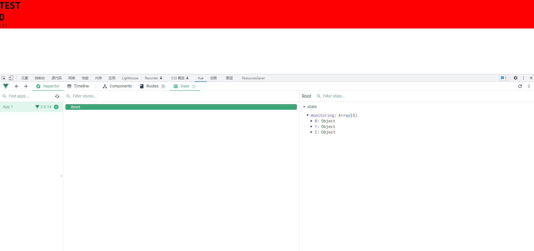
Task: Collapse the monitoring array
Action: tap(308, 115)
